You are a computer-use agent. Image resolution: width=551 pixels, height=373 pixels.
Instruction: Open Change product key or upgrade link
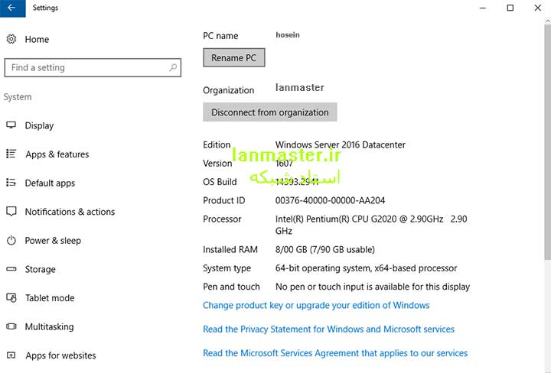pos(316,305)
